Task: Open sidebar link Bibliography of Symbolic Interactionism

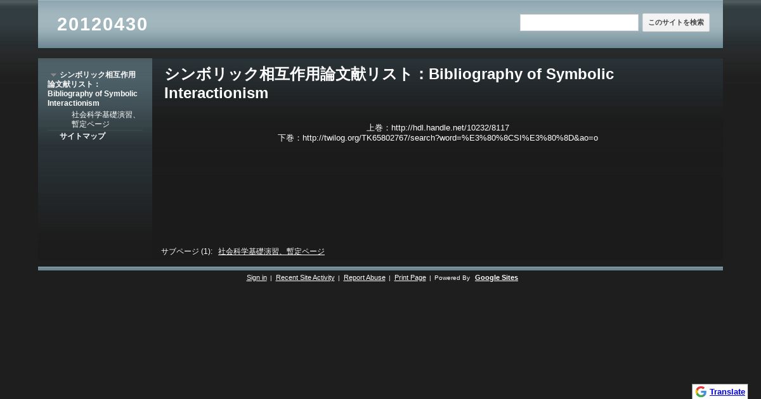Action: coord(93,89)
